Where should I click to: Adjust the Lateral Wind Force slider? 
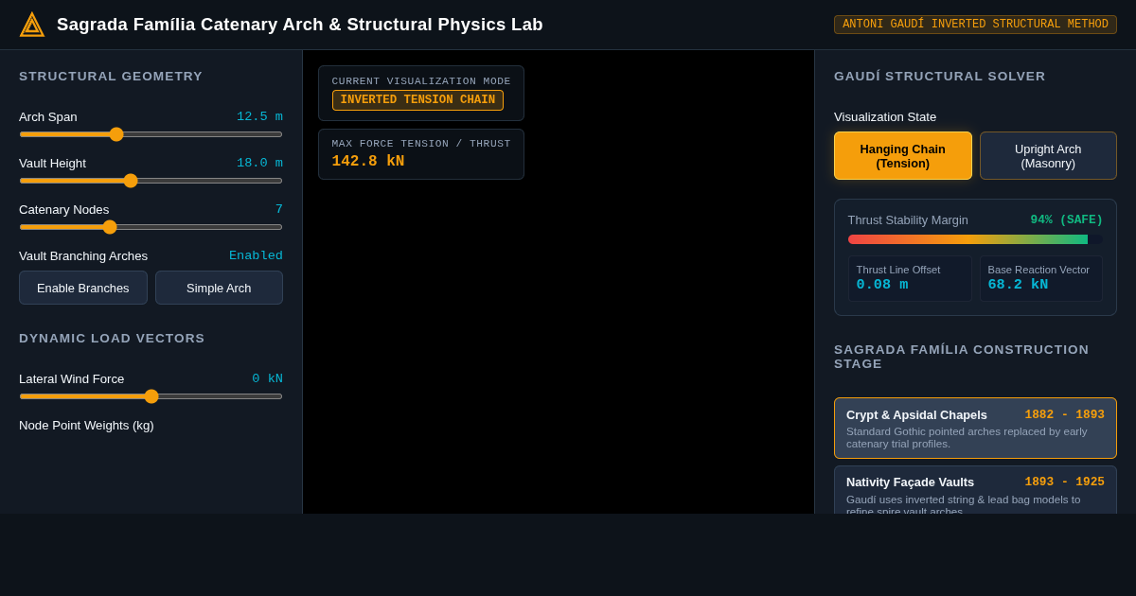[151, 396]
